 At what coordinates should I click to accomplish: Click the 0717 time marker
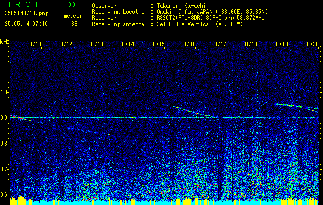click(x=220, y=44)
